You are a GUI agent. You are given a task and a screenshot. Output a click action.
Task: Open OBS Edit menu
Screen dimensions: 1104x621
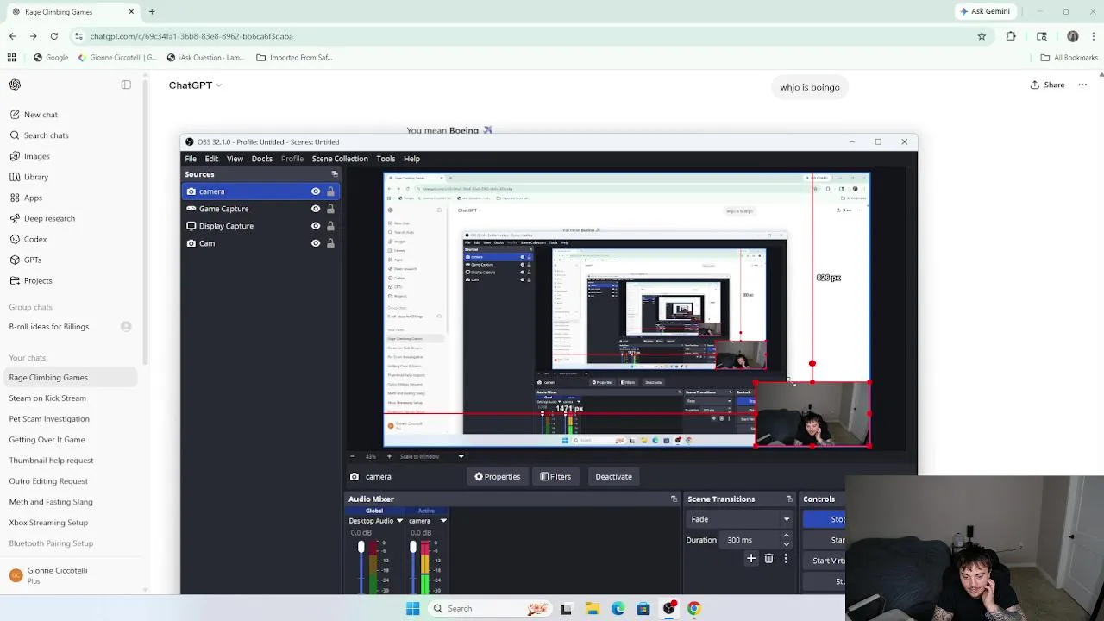click(211, 159)
